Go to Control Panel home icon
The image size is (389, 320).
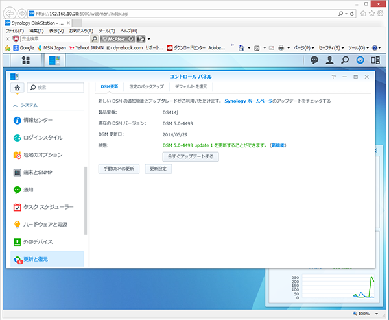17,88
